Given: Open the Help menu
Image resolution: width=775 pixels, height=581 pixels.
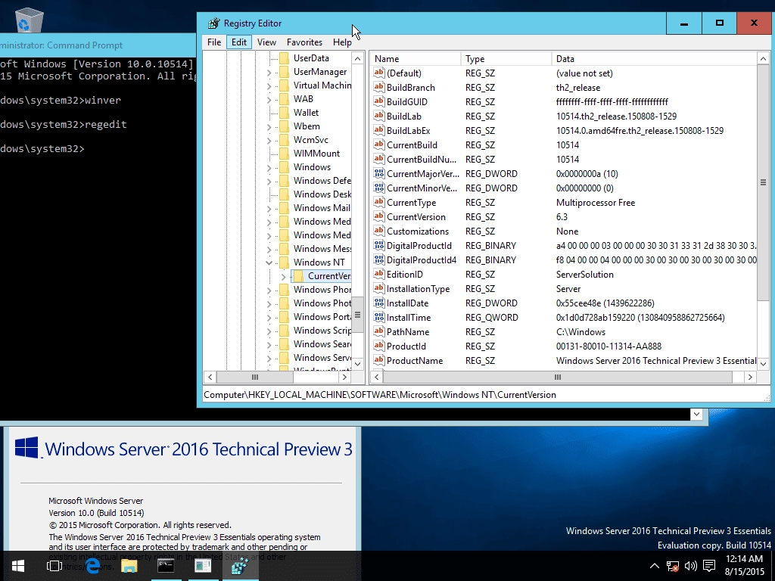Looking at the screenshot, I should pyautogui.click(x=342, y=42).
